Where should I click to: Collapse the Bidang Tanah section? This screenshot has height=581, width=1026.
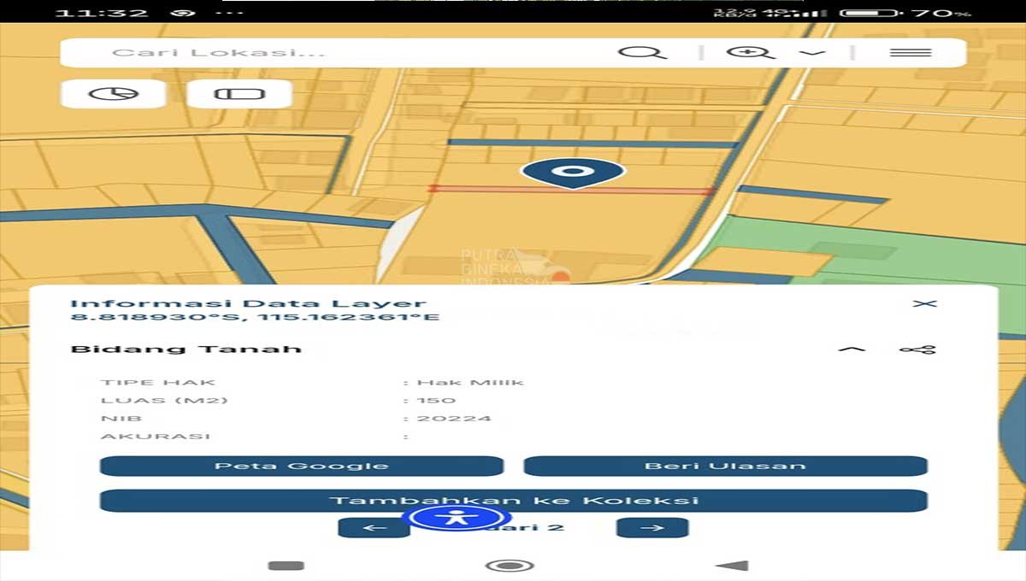click(852, 349)
